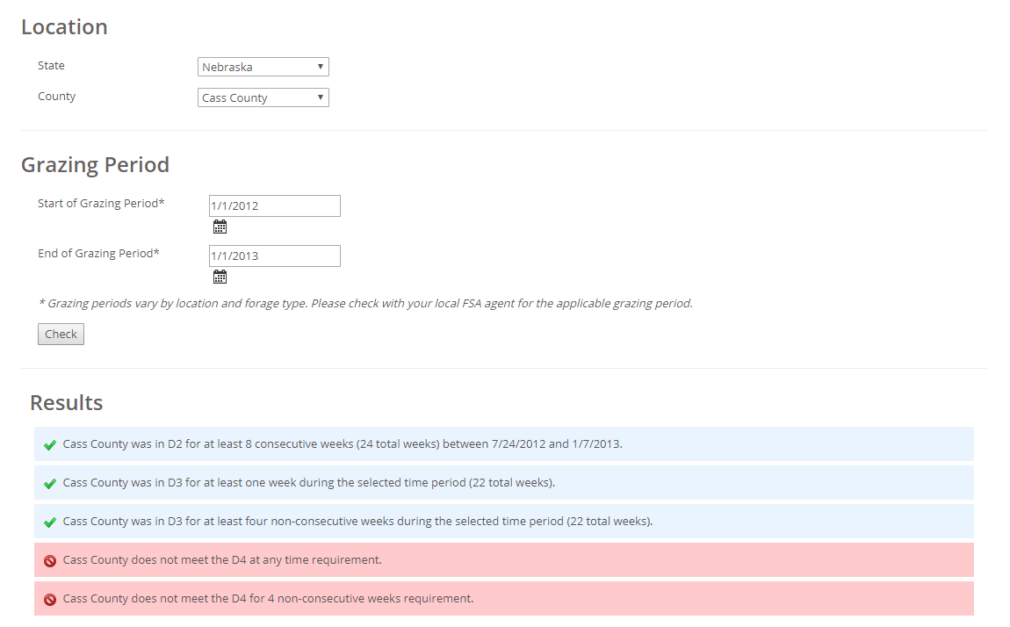Click the Grazing Period section heading
The image size is (1010, 627).
[95, 164]
